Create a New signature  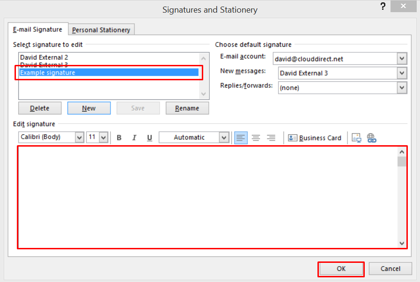pos(89,108)
